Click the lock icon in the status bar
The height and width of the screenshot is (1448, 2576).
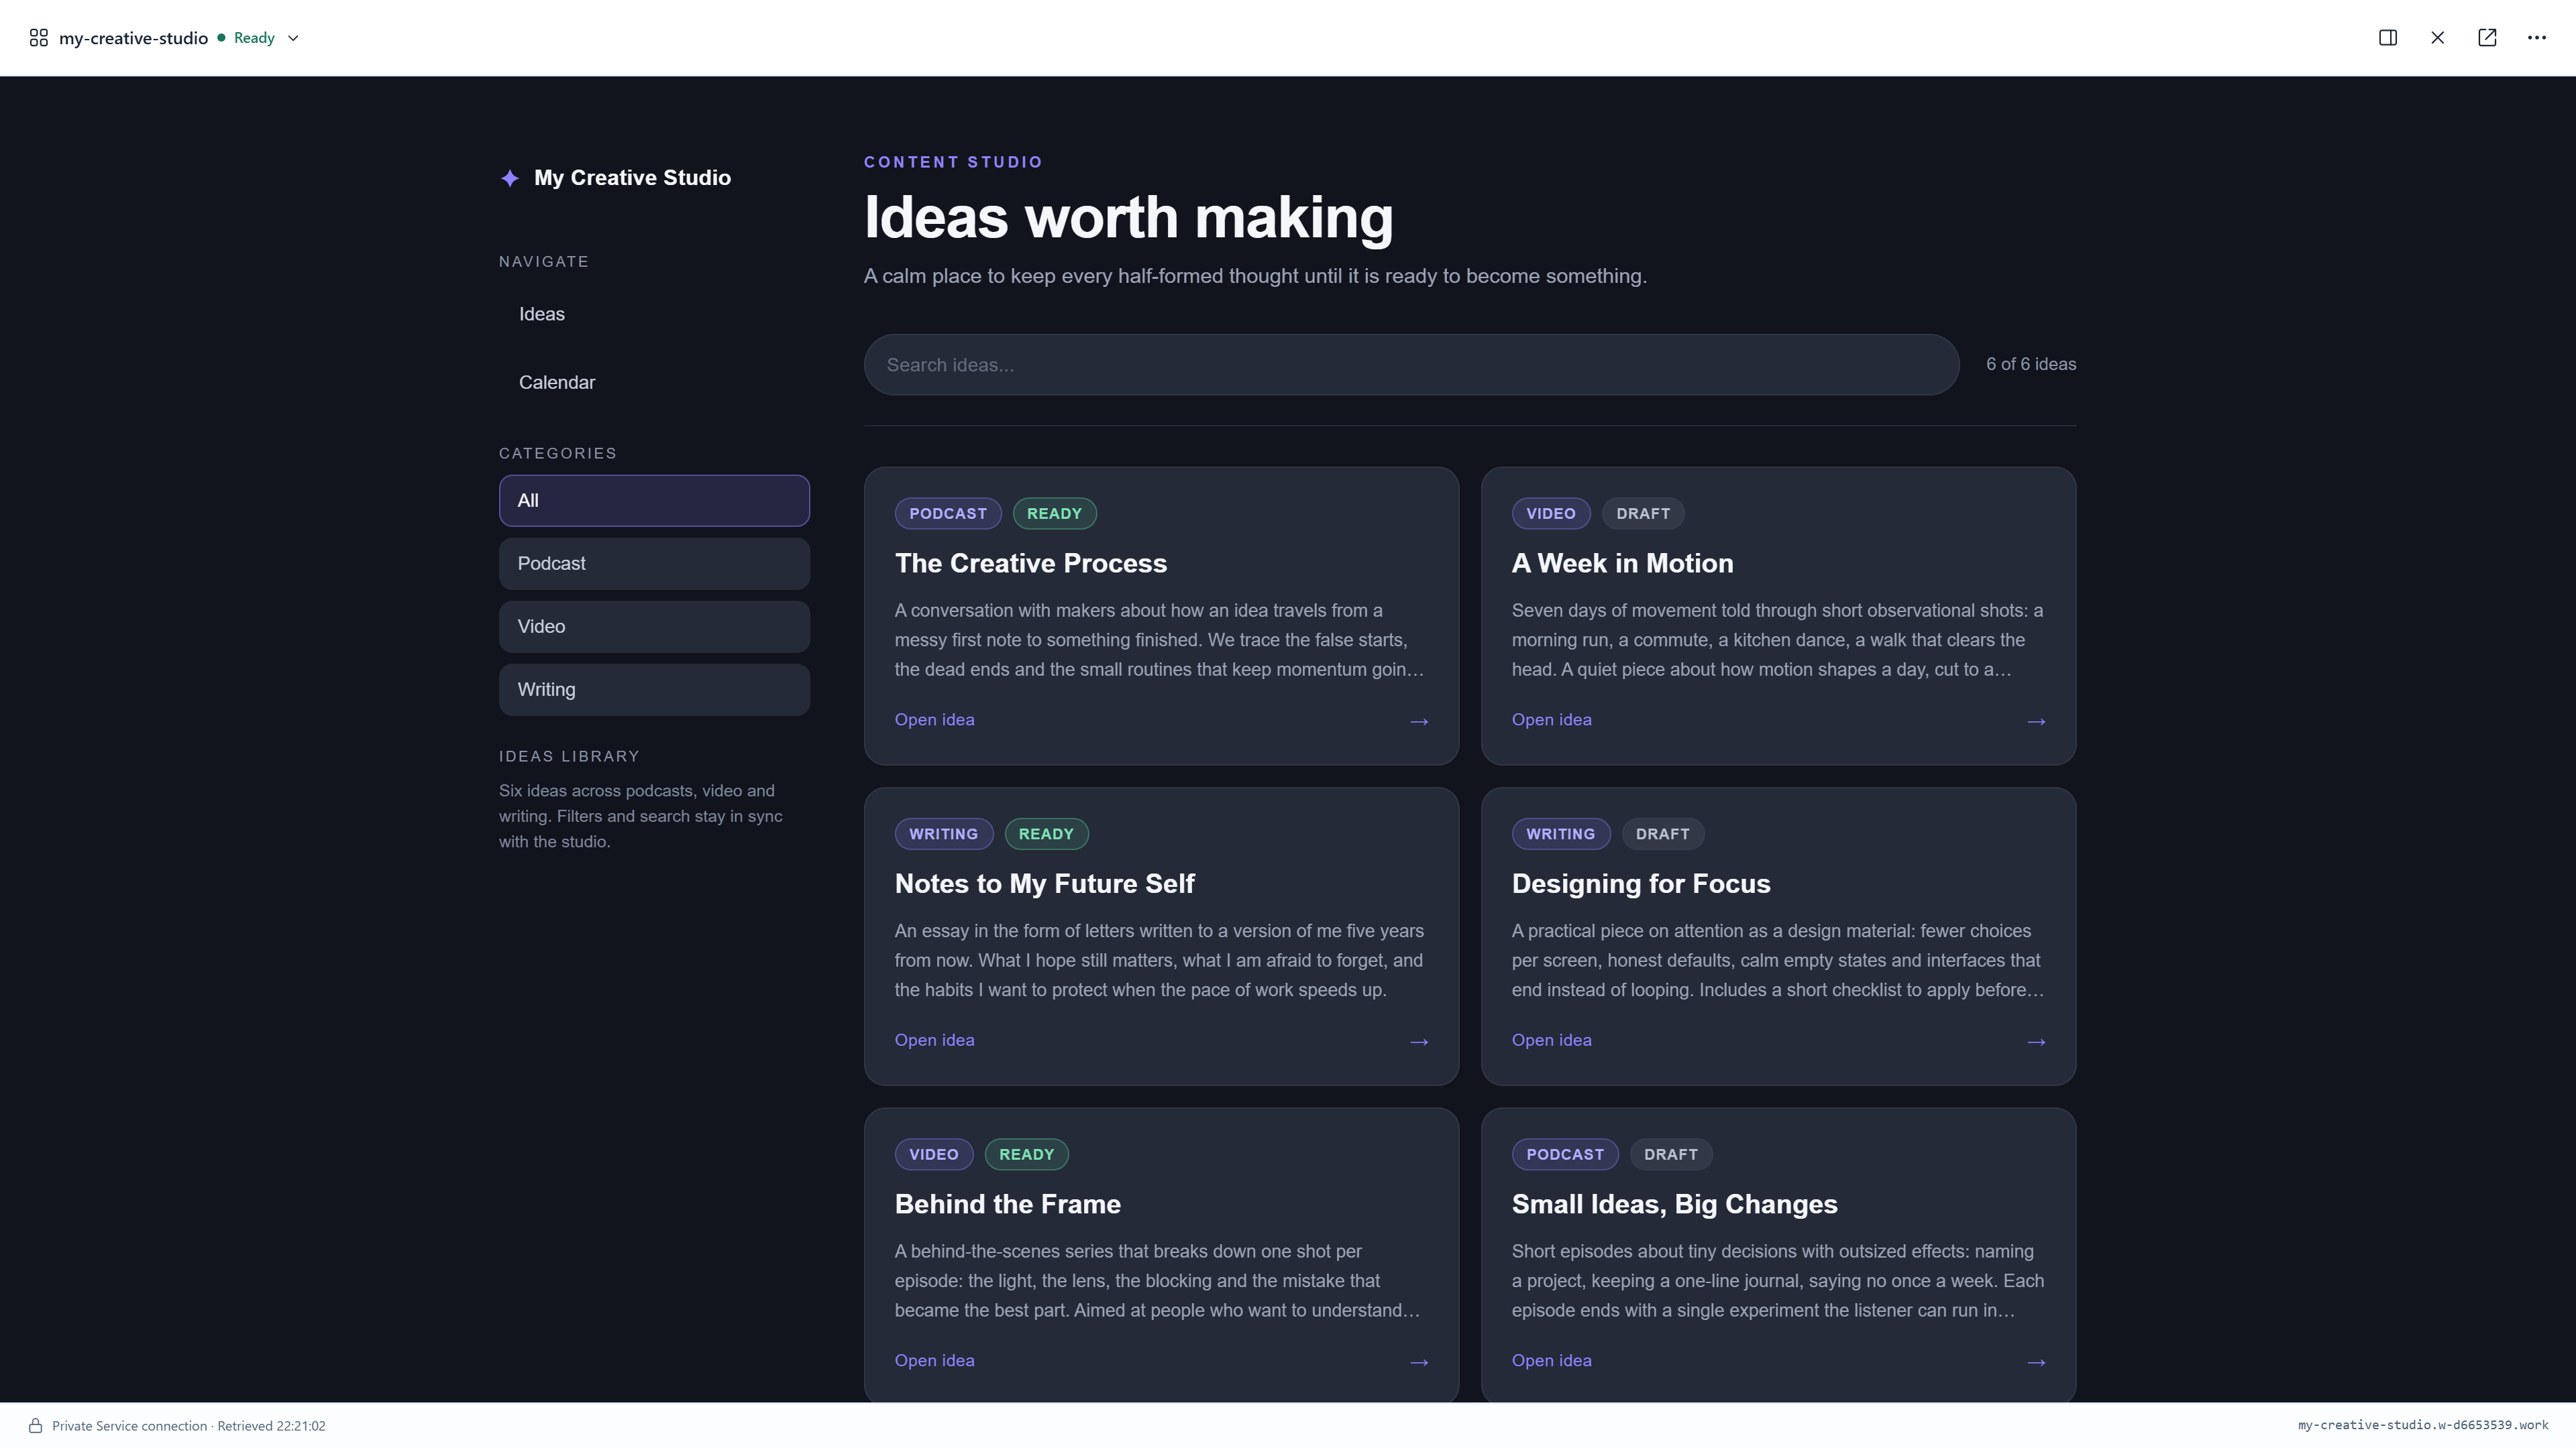35,1426
